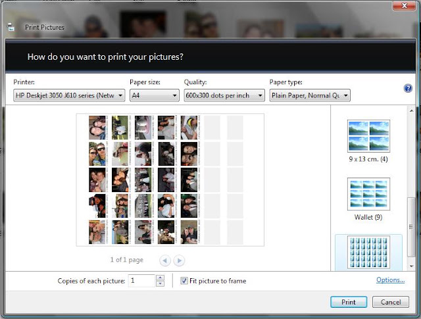The width and height of the screenshot is (421, 319).
Task: Select the 9 x 13 cm. (4) layout
Action: coord(368,141)
